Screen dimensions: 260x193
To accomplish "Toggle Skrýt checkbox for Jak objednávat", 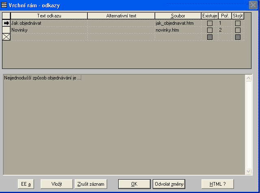I will click(x=238, y=23).
